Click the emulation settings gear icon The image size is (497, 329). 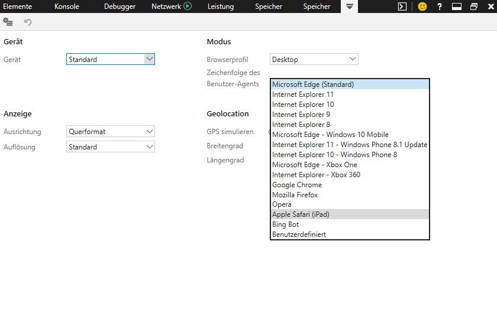(8, 22)
